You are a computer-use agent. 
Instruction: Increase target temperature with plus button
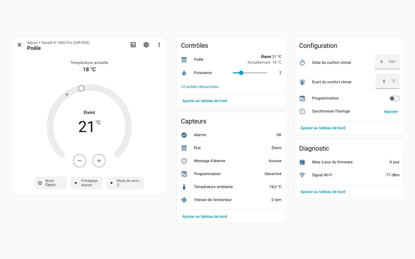99,161
